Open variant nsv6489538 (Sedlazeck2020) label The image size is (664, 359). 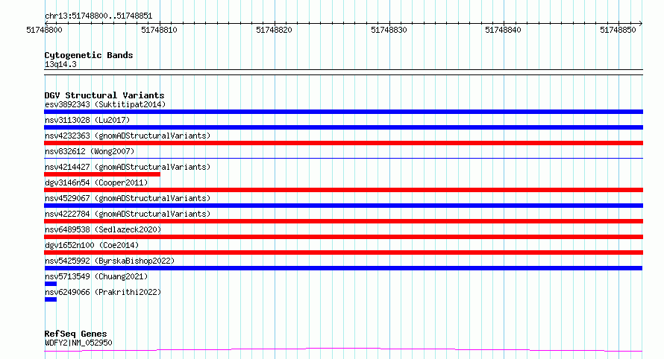point(103,229)
